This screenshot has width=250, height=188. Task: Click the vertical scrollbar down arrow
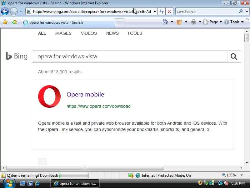click(x=247, y=163)
